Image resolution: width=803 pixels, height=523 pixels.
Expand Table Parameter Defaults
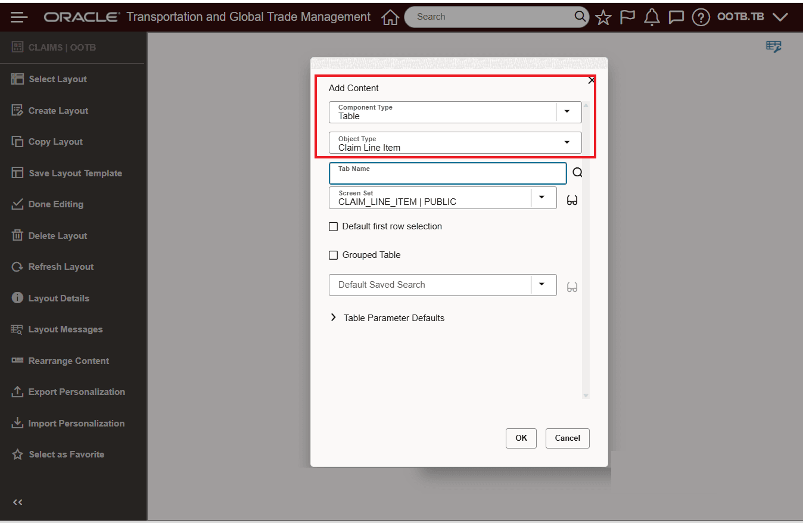[334, 317]
